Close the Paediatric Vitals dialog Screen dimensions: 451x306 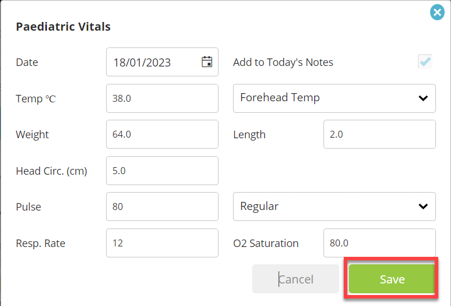pos(437,12)
